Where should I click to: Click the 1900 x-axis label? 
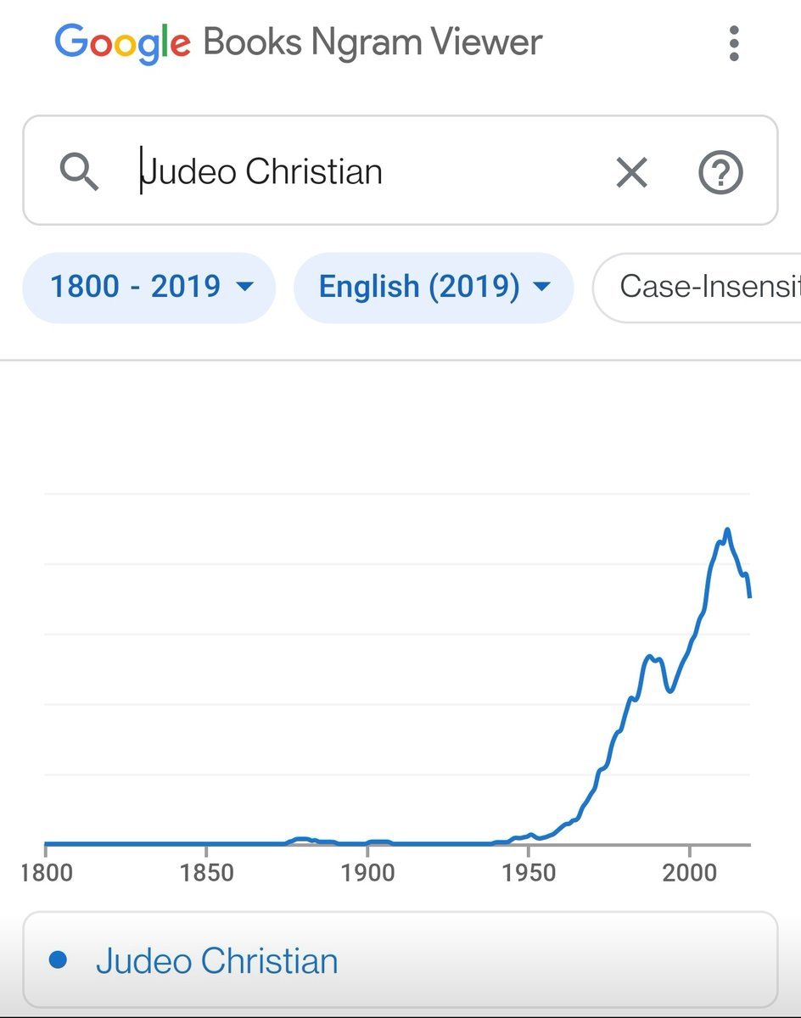pyautogui.click(x=367, y=872)
